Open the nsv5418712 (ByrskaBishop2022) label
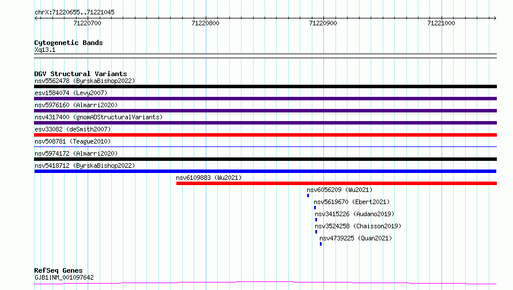Screen dimensions: 513x290 (x=85, y=165)
